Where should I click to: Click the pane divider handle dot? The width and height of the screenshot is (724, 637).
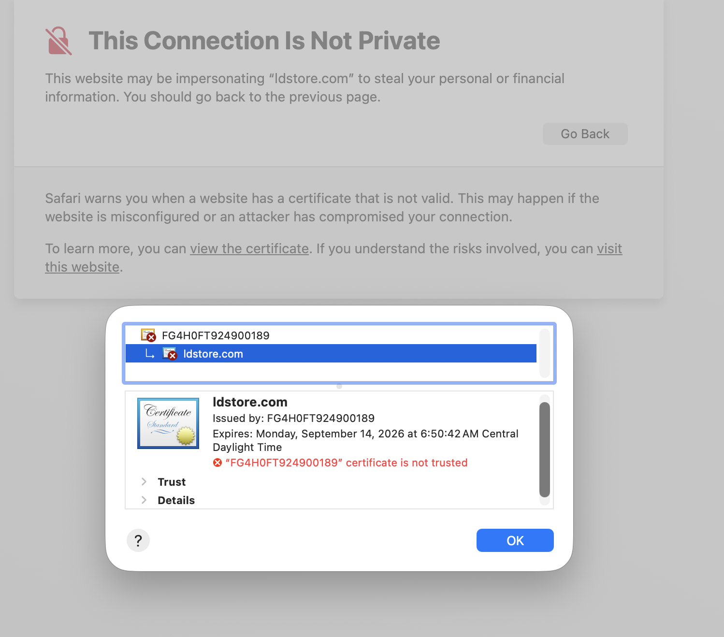pyautogui.click(x=339, y=386)
